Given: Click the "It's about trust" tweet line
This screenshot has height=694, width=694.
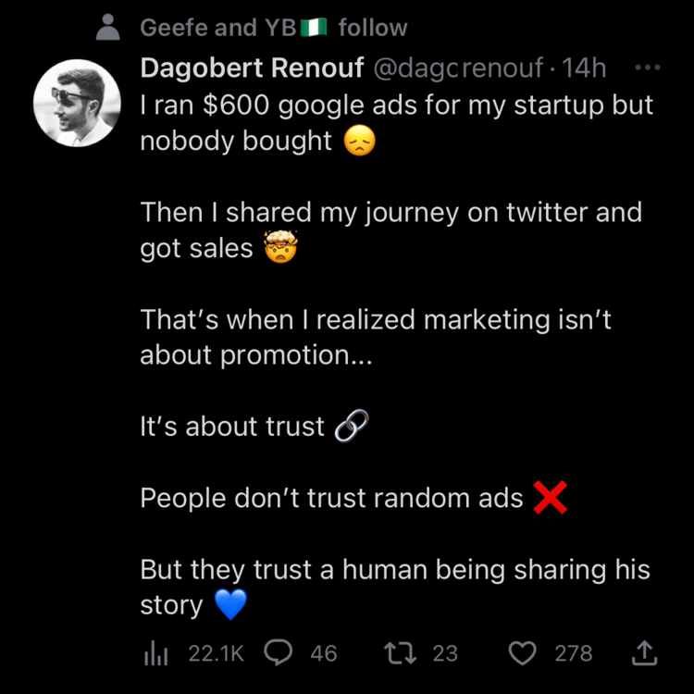Looking at the screenshot, I should point(232,427).
